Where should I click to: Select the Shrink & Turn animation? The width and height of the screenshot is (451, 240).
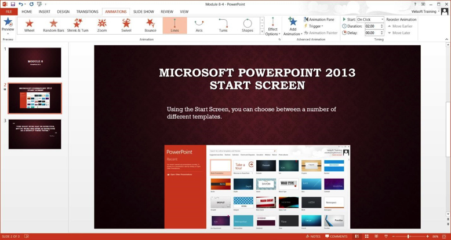pyautogui.click(x=78, y=25)
